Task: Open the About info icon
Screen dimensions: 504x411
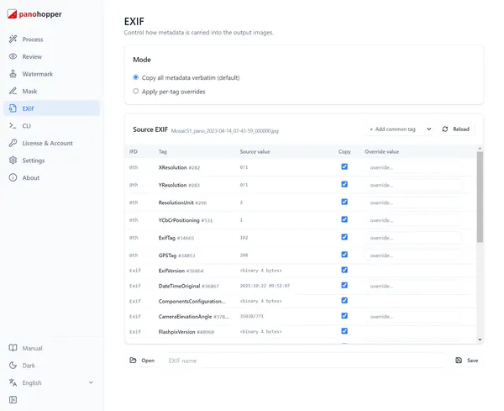Action: point(13,177)
